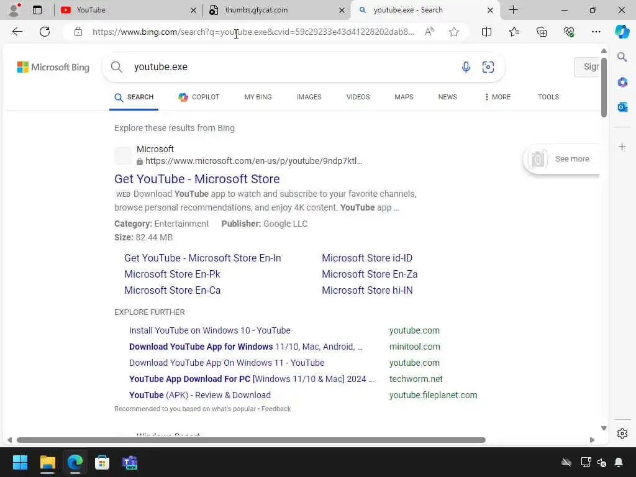Open Download YouTube App On Windows 11
The width and height of the screenshot is (636, 477).
pos(227,363)
